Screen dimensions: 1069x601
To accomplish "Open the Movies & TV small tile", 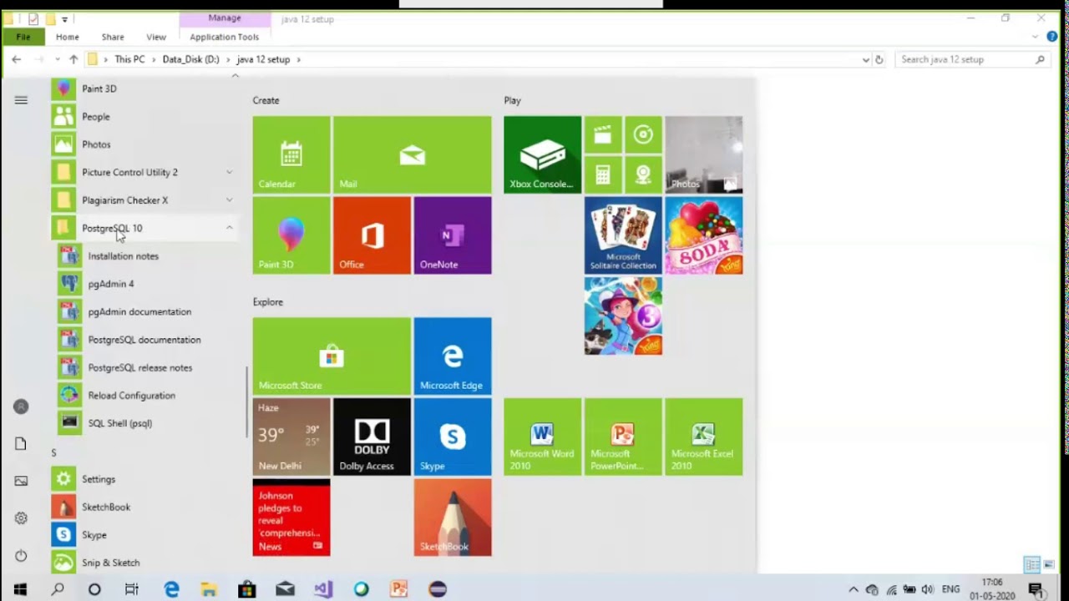I will point(603,134).
